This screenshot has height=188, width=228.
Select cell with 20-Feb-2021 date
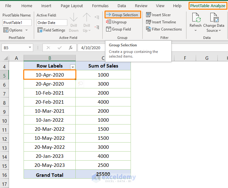coord(50,102)
